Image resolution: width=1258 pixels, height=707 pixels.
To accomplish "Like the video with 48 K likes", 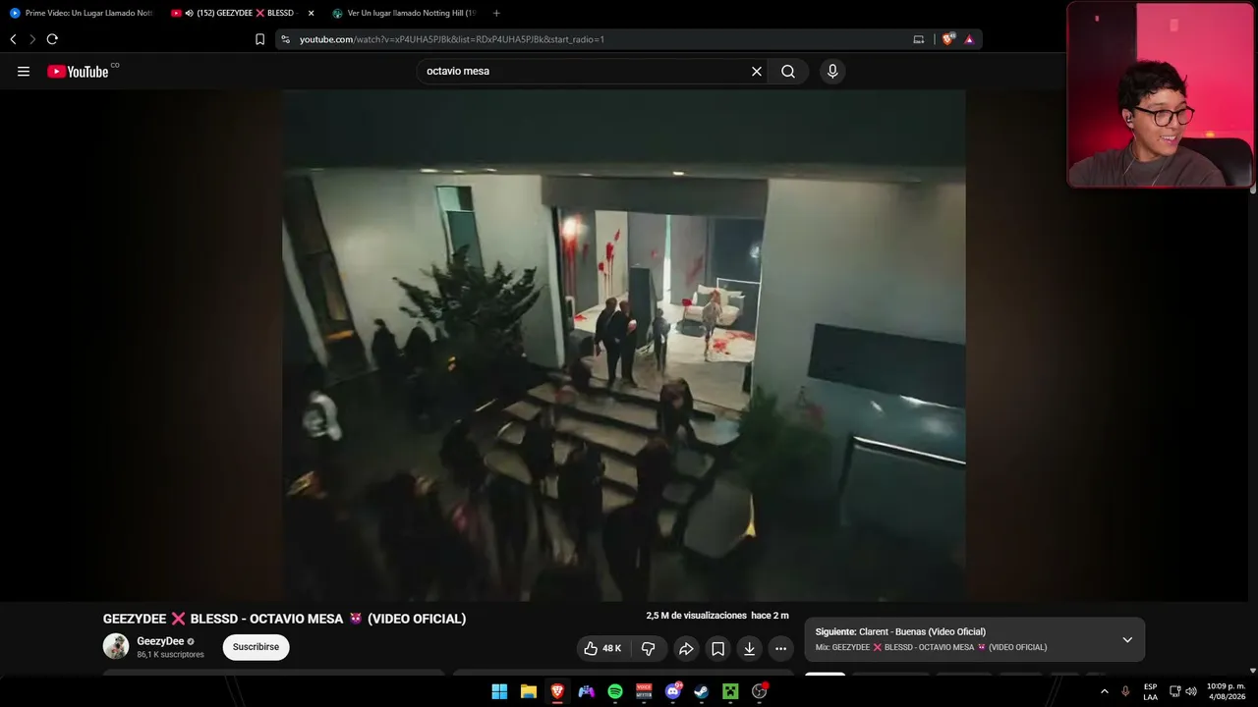I will (602, 648).
